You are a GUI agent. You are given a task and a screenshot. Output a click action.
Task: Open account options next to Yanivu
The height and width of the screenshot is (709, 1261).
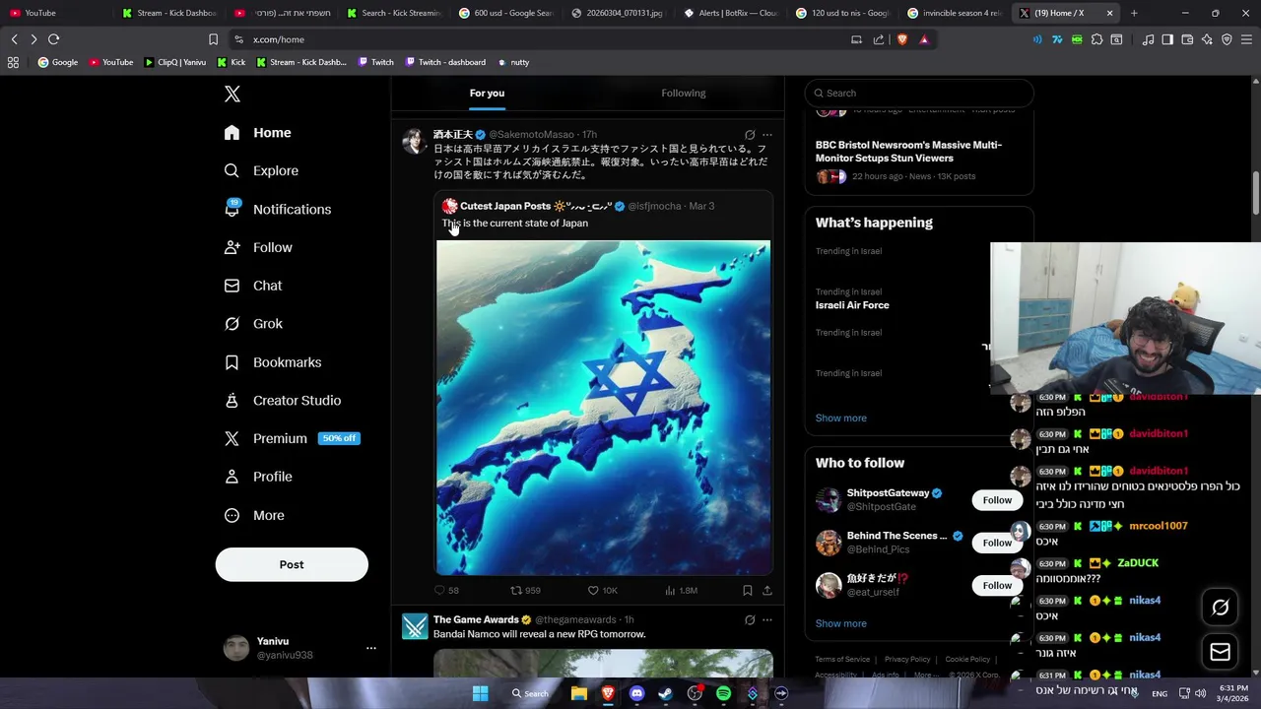coord(371,648)
